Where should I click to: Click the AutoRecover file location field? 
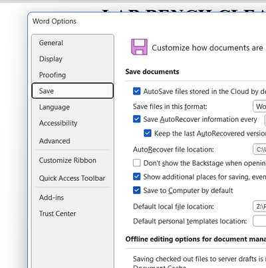click(259, 149)
